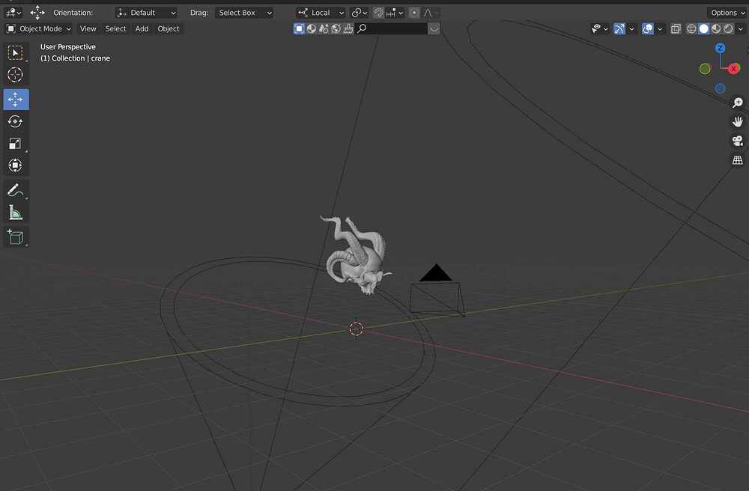Expand the overlays settings dropdown arrow
Viewport: 749px width, 491px height.
660,28
